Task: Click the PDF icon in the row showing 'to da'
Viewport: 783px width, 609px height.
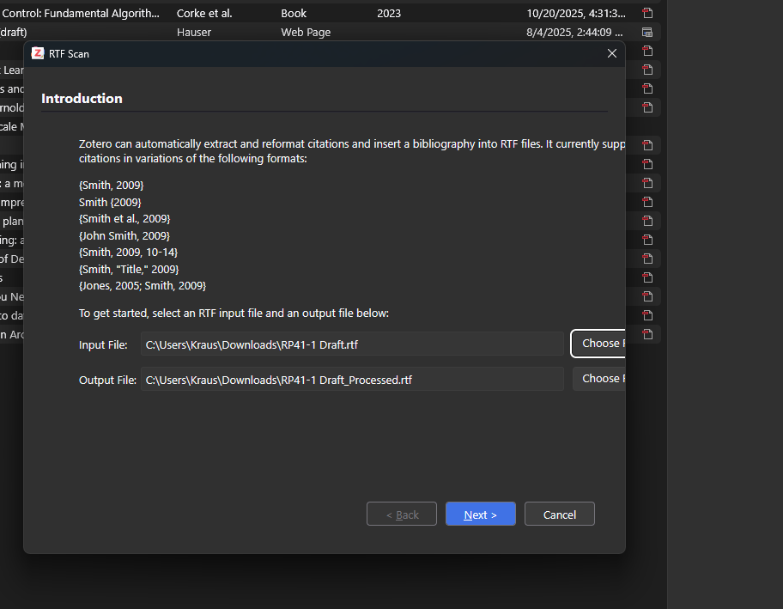Action: [647, 316]
